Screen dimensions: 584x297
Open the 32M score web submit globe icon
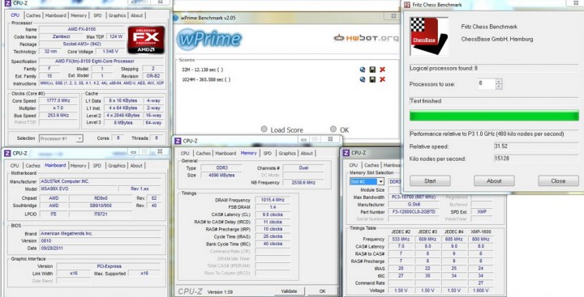(363, 70)
